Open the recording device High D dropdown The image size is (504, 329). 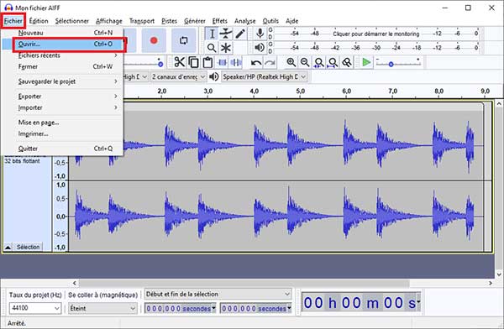coord(135,76)
